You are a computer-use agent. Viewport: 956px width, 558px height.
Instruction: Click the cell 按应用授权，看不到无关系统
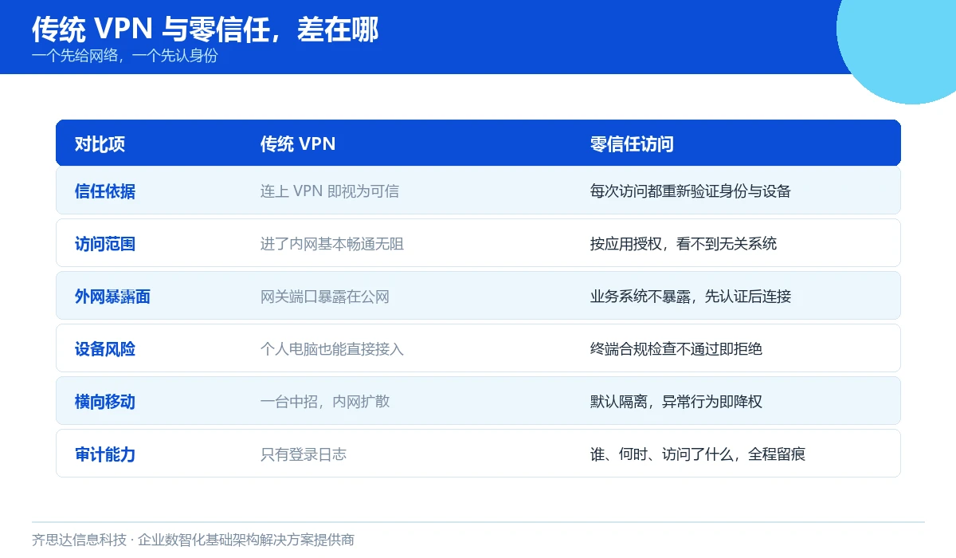(684, 244)
